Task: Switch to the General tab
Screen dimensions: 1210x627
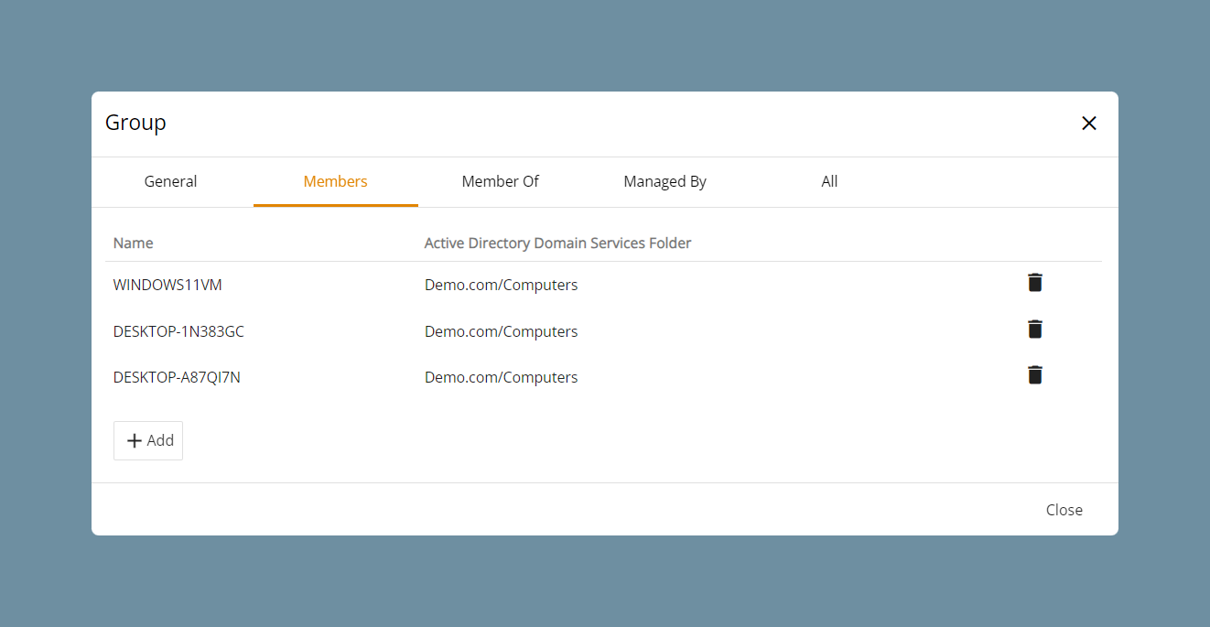Action: tap(171, 181)
